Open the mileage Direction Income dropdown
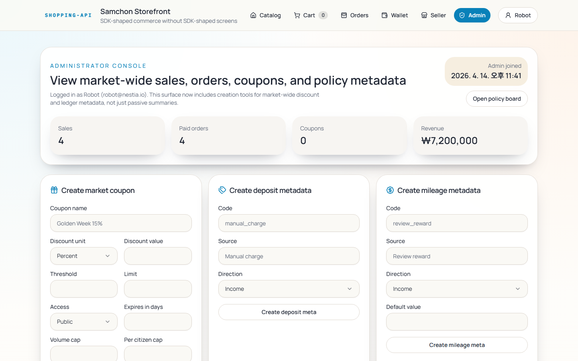Image resolution: width=578 pixels, height=361 pixels. pyautogui.click(x=457, y=289)
